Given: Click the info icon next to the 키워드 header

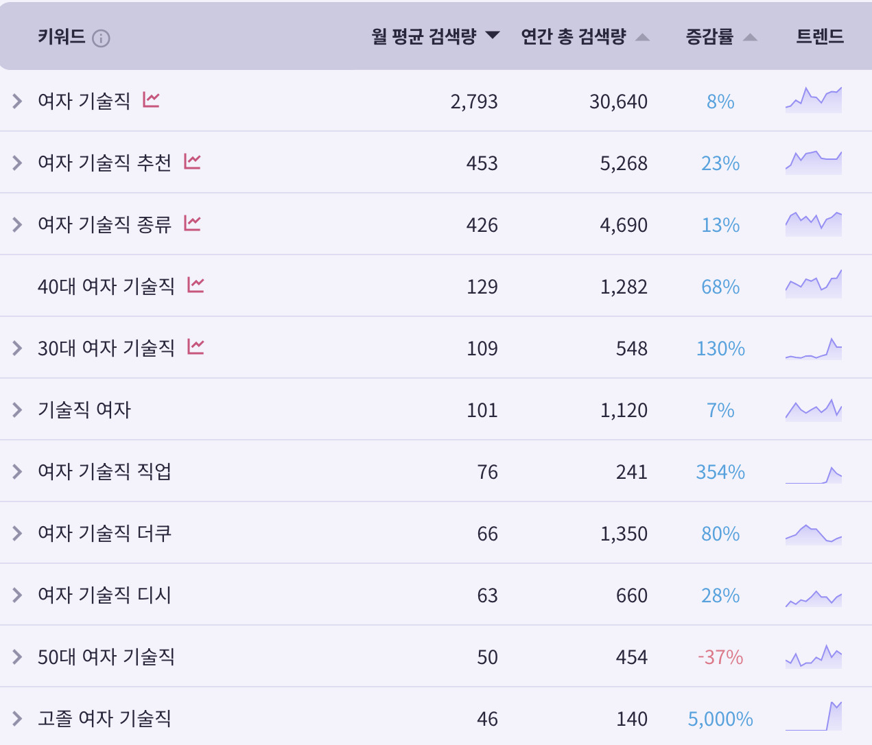Looking at the screenshot, I should (102, 38).
